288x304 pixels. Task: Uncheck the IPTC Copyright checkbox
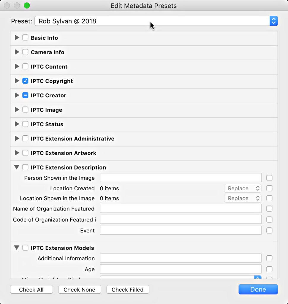point(26,81)
